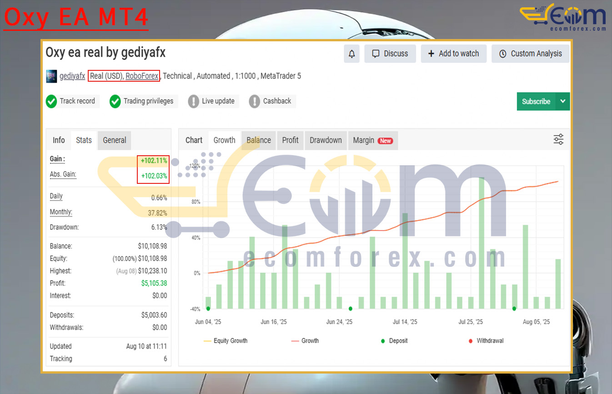The image size is (612, 394).
Task: Click the Jun 04 deposit marker dot
Action: 208,309
